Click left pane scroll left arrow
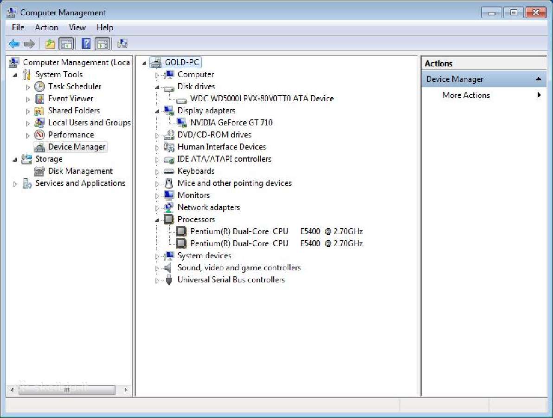The width and height of the screenshot is (553, 418). click(13, 390)
